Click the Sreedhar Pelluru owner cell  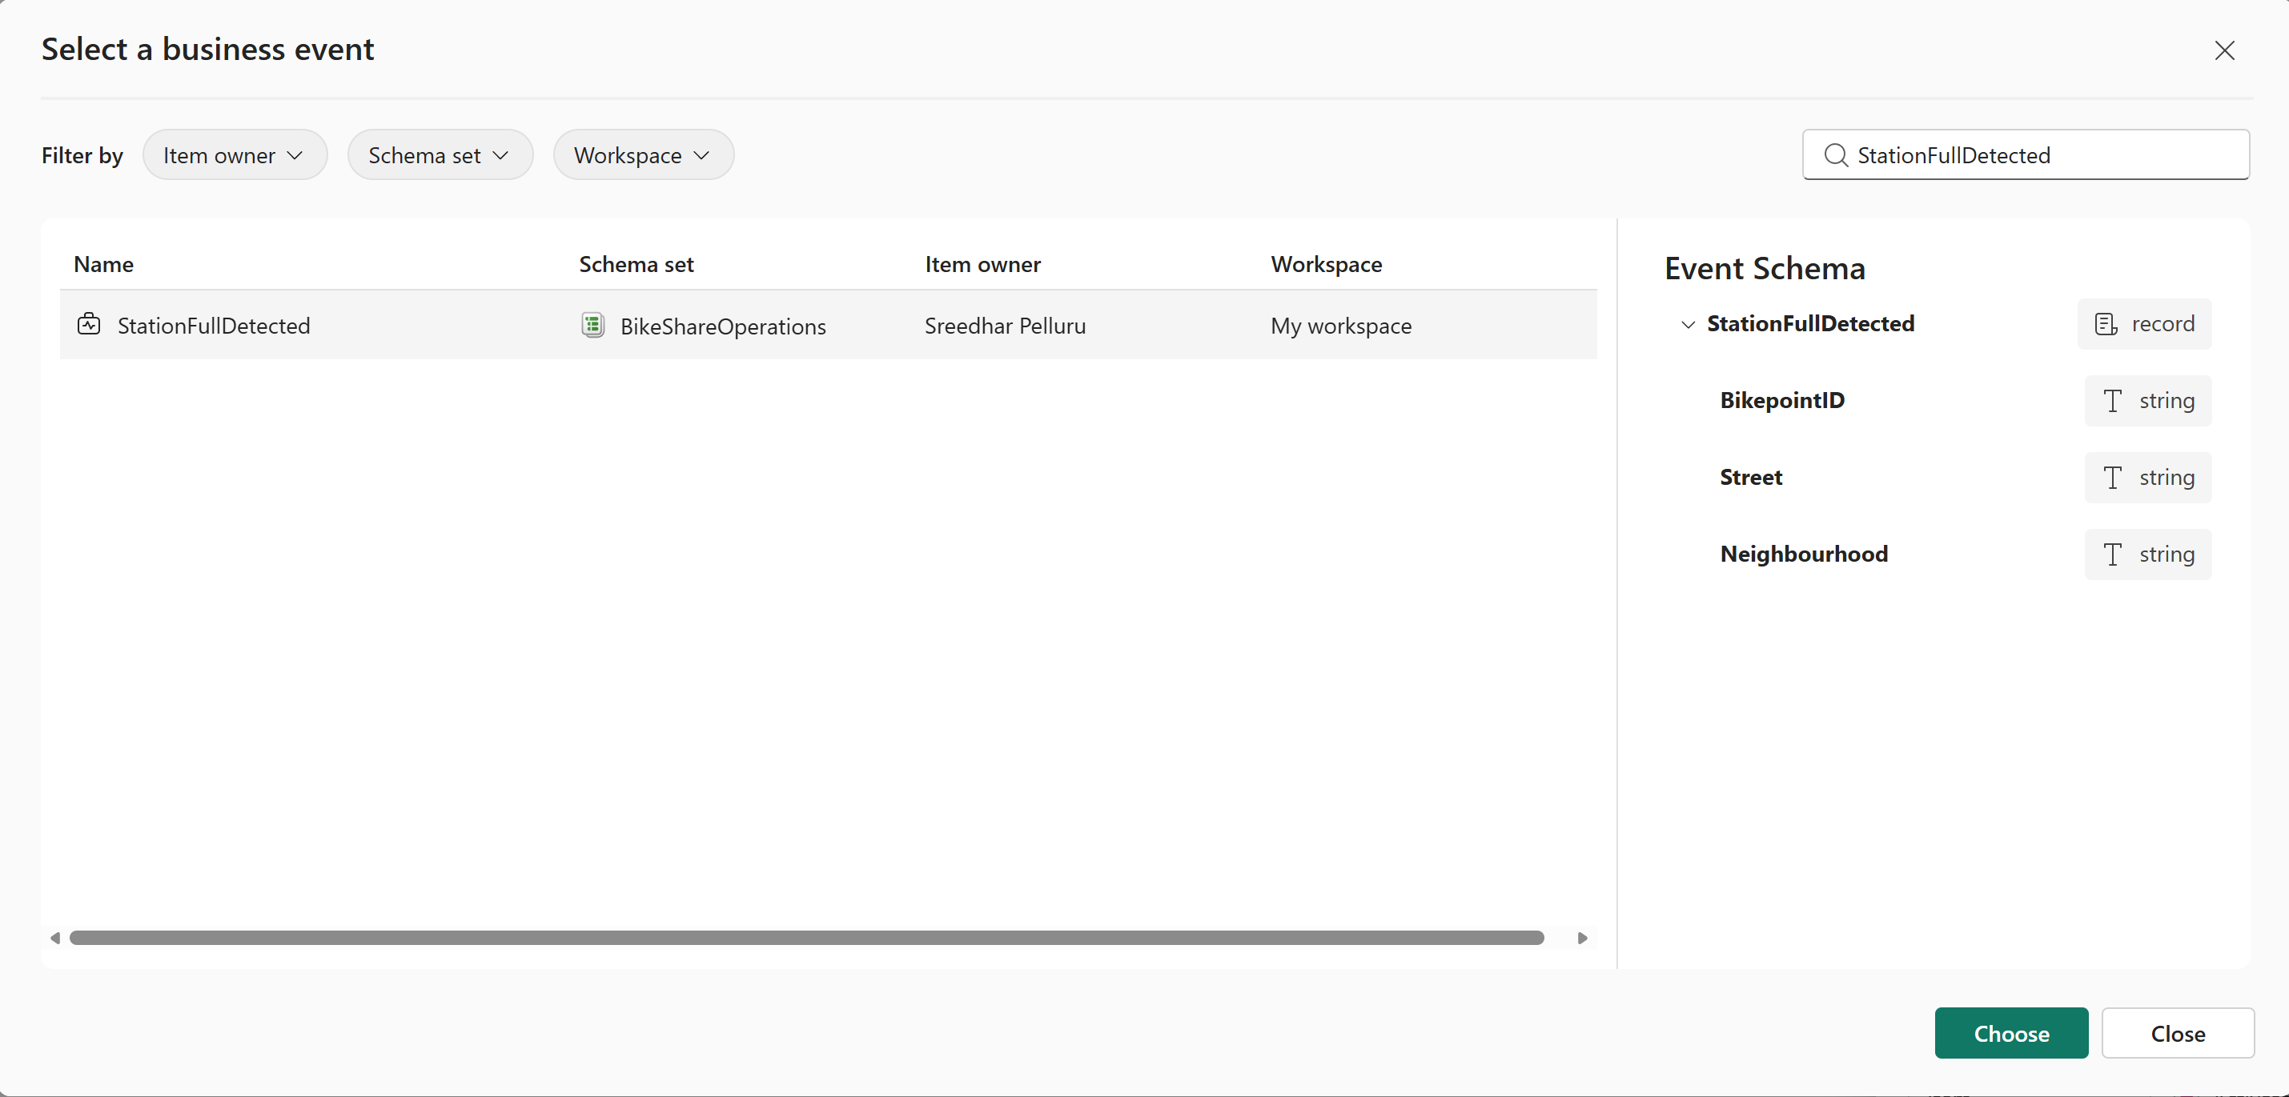coord(1005,326)
